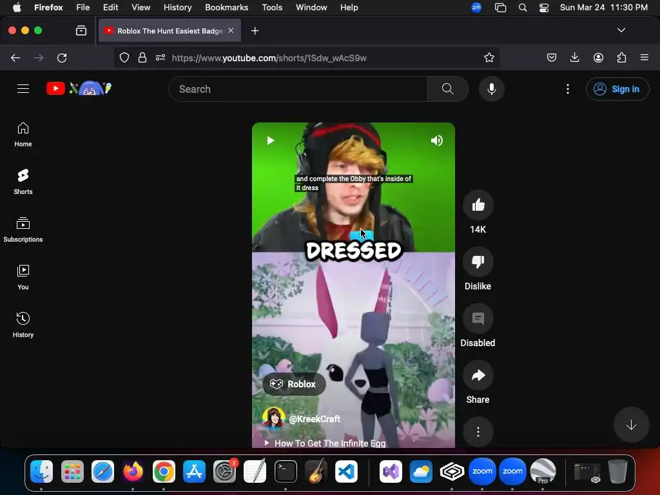660x495 pixels.
Task: Open the File menu
Action: click(x=82, y=7)
